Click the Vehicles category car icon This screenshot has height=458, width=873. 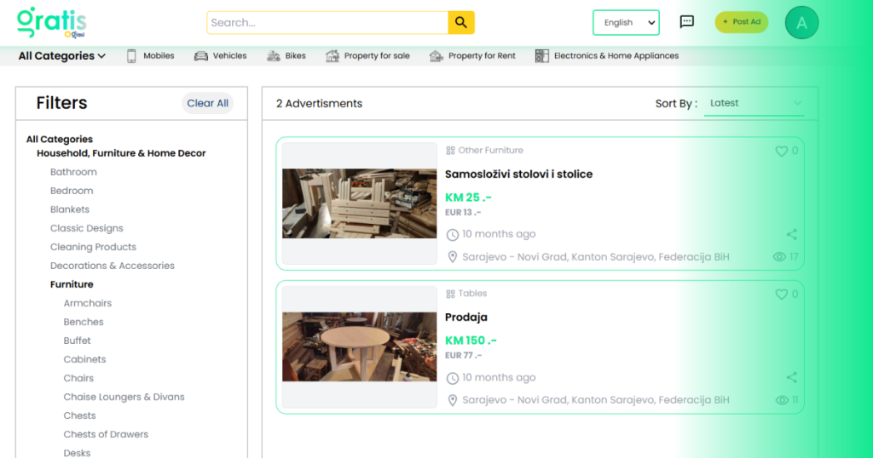(201, 56)
